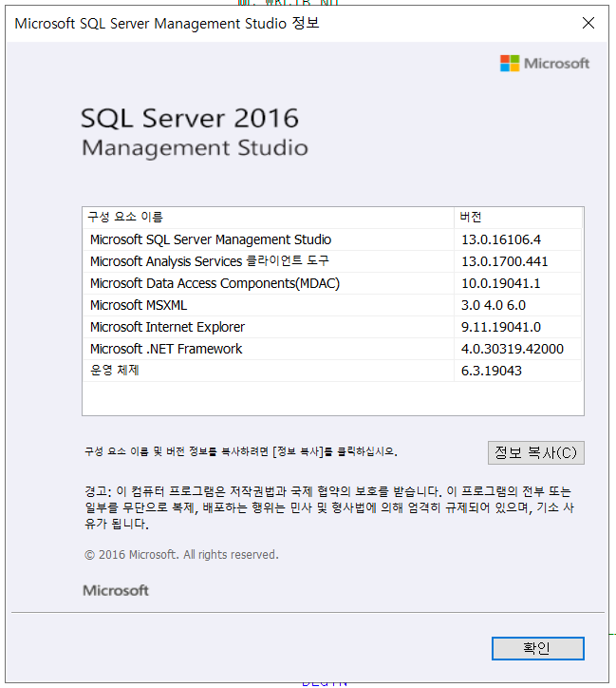Click the 정보 복사(C) button
Viewport: 616px width, 688px height.
click(x=536, y=452)
